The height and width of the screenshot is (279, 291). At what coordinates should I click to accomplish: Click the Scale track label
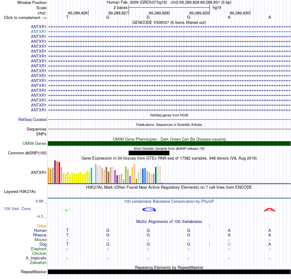(41, 8)
